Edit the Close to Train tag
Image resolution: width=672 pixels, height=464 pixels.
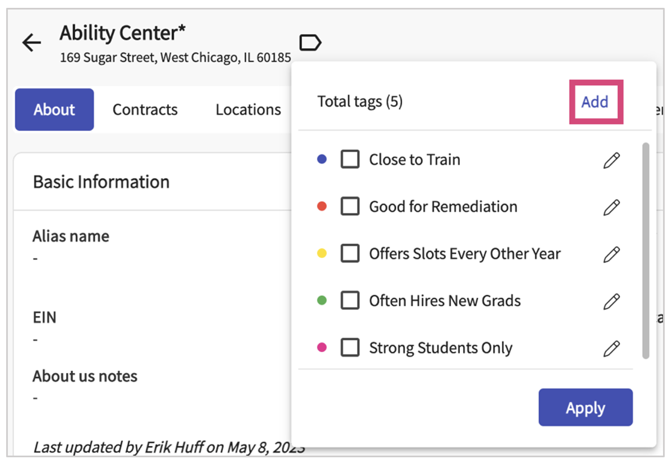[x=611, y=160]
